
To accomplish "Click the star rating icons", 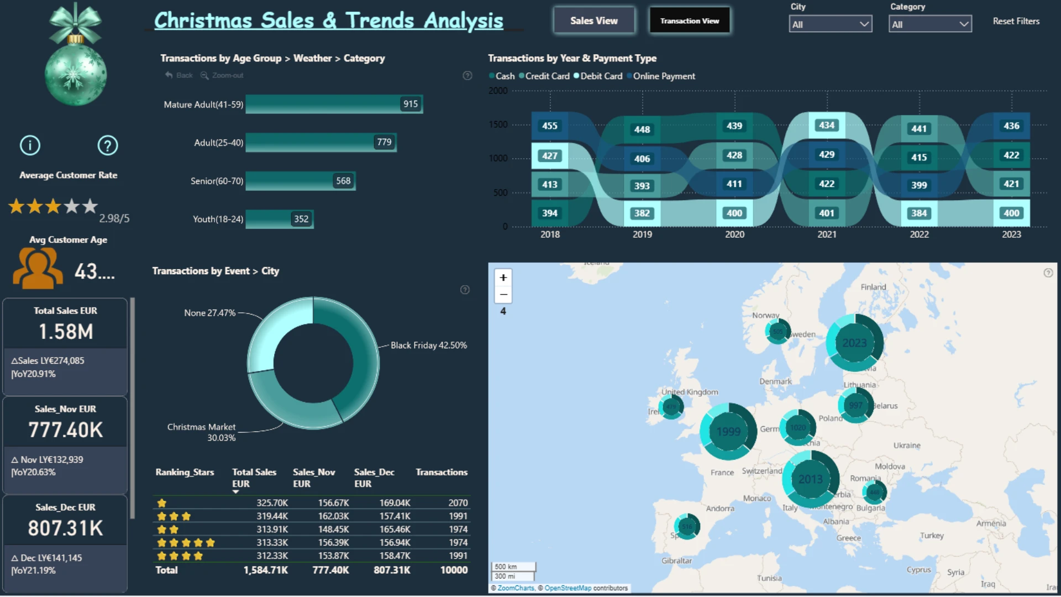I will [x=53, y=206].
